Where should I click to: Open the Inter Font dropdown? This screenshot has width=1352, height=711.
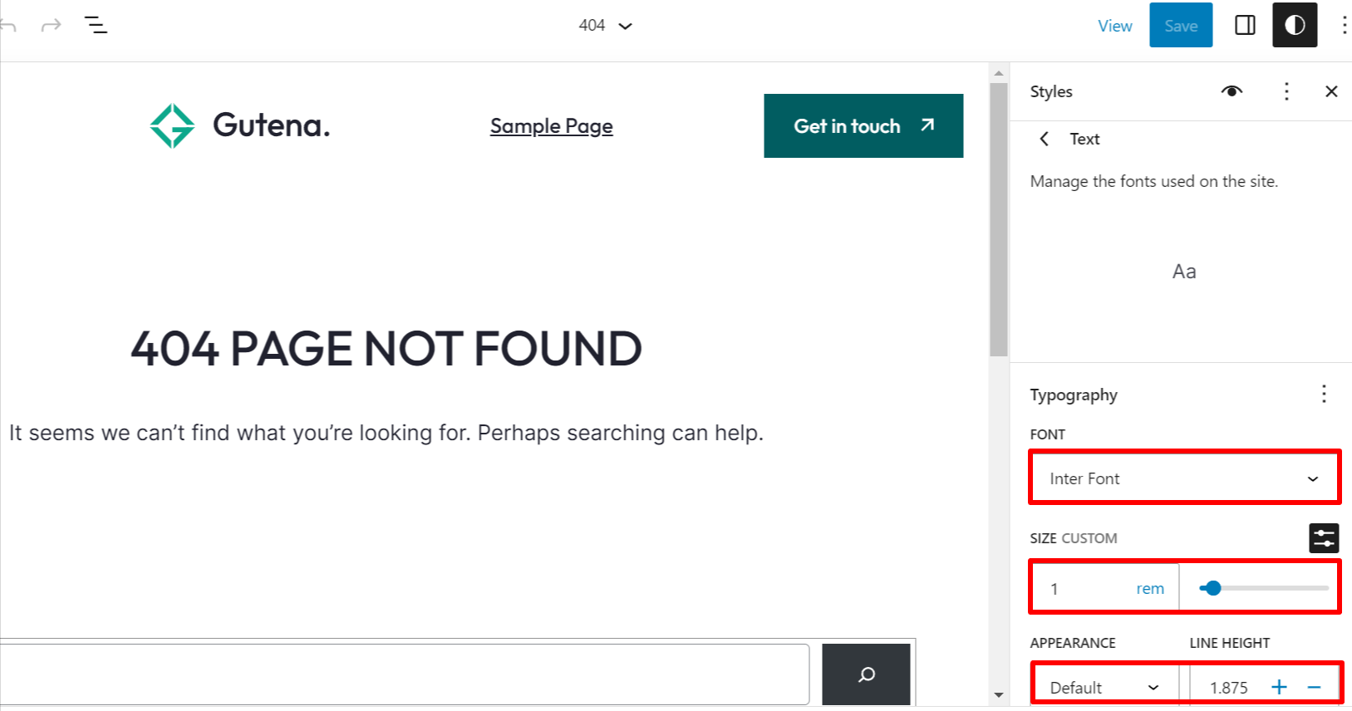[x=1184, y=478]
